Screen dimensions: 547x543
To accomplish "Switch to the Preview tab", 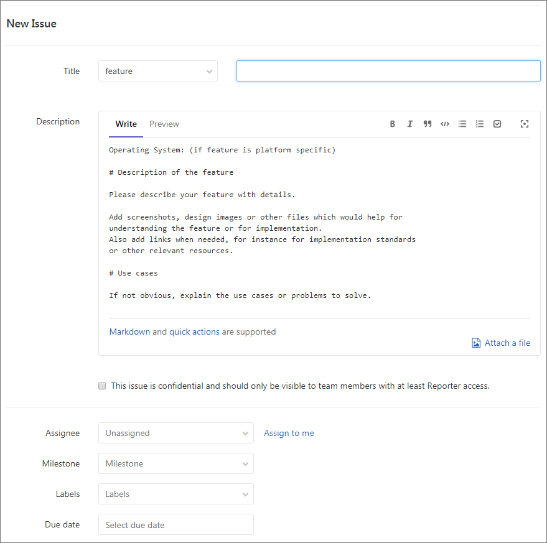I will coord(164,124).
